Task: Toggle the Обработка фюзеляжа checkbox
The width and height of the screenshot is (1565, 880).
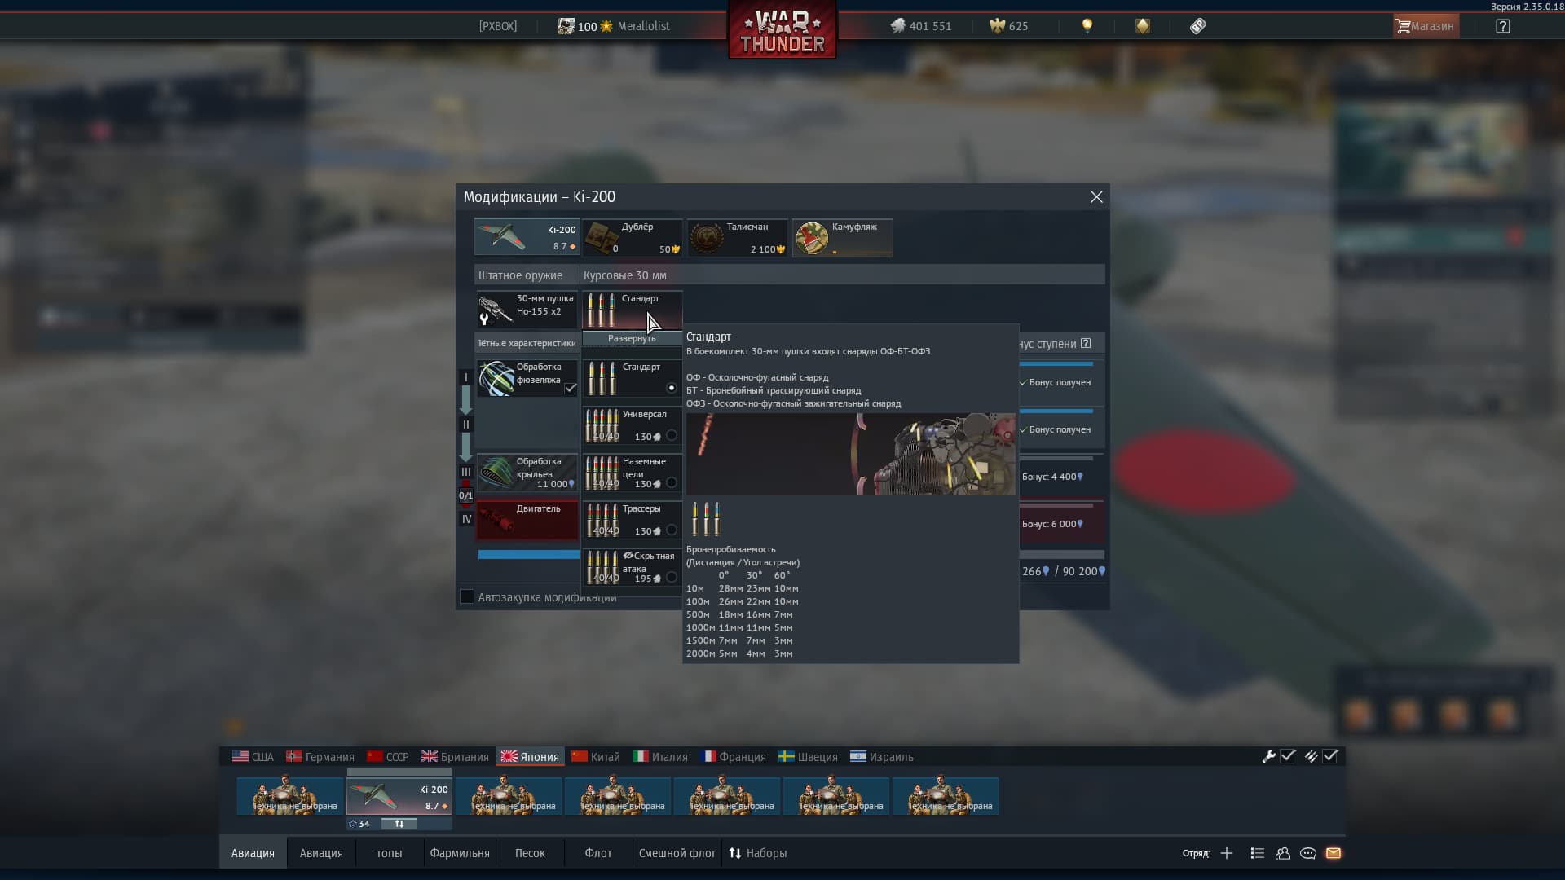Action: [x=571, y=389]
